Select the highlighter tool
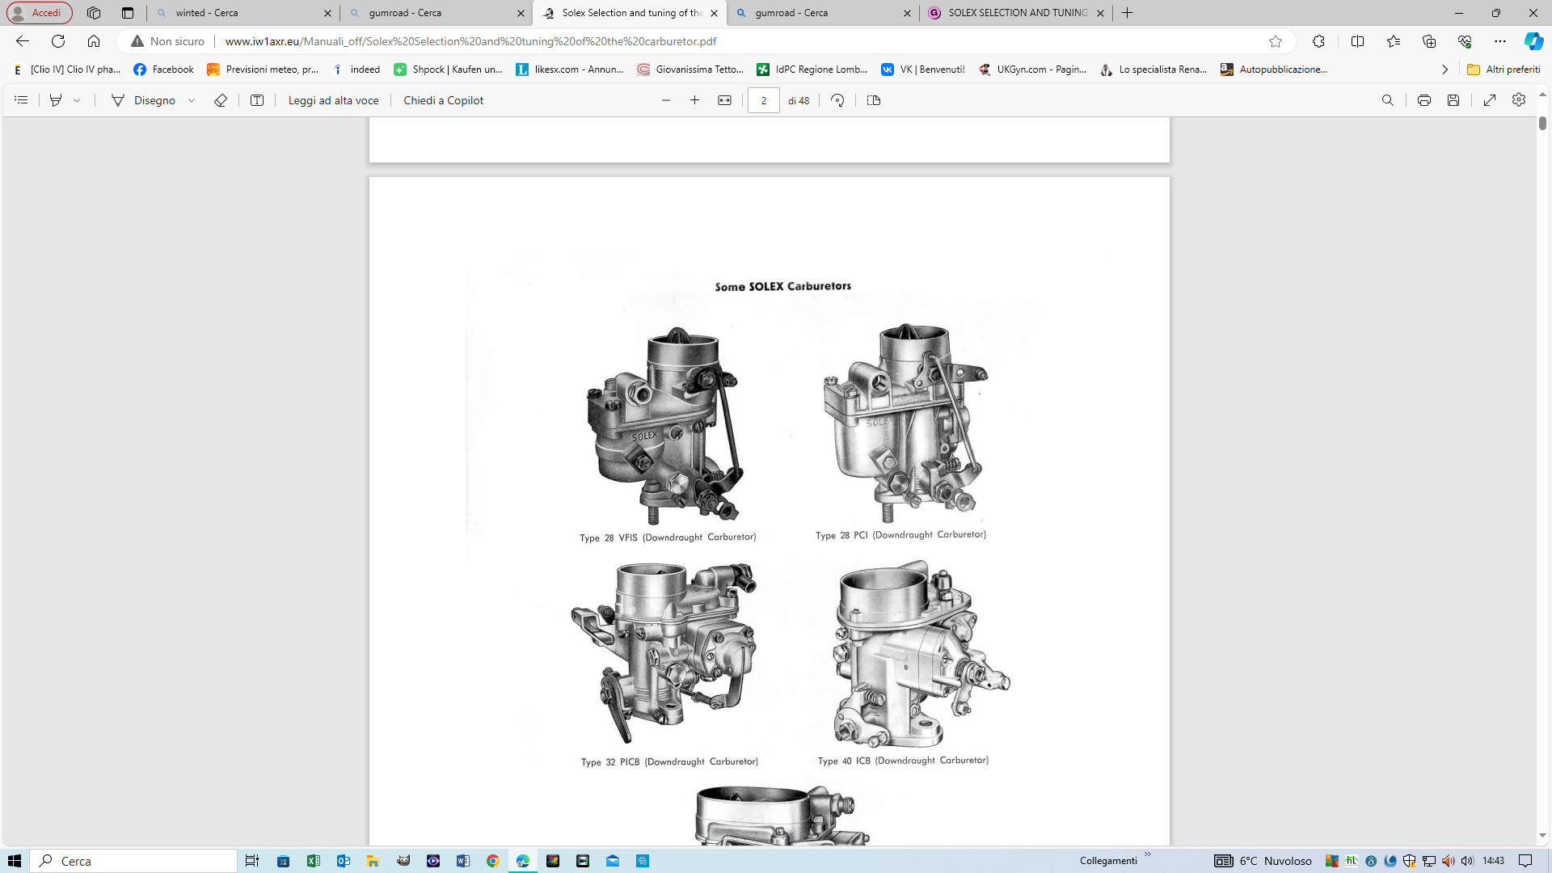 click(x=54, y=100)
